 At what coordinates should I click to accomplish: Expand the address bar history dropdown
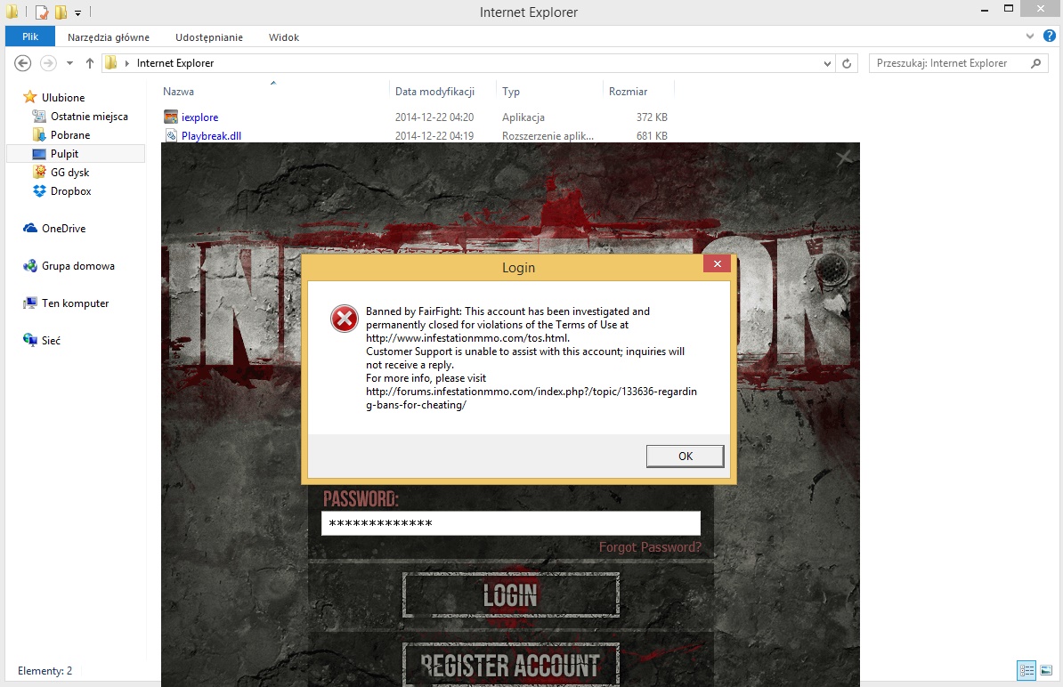(827, 64)
